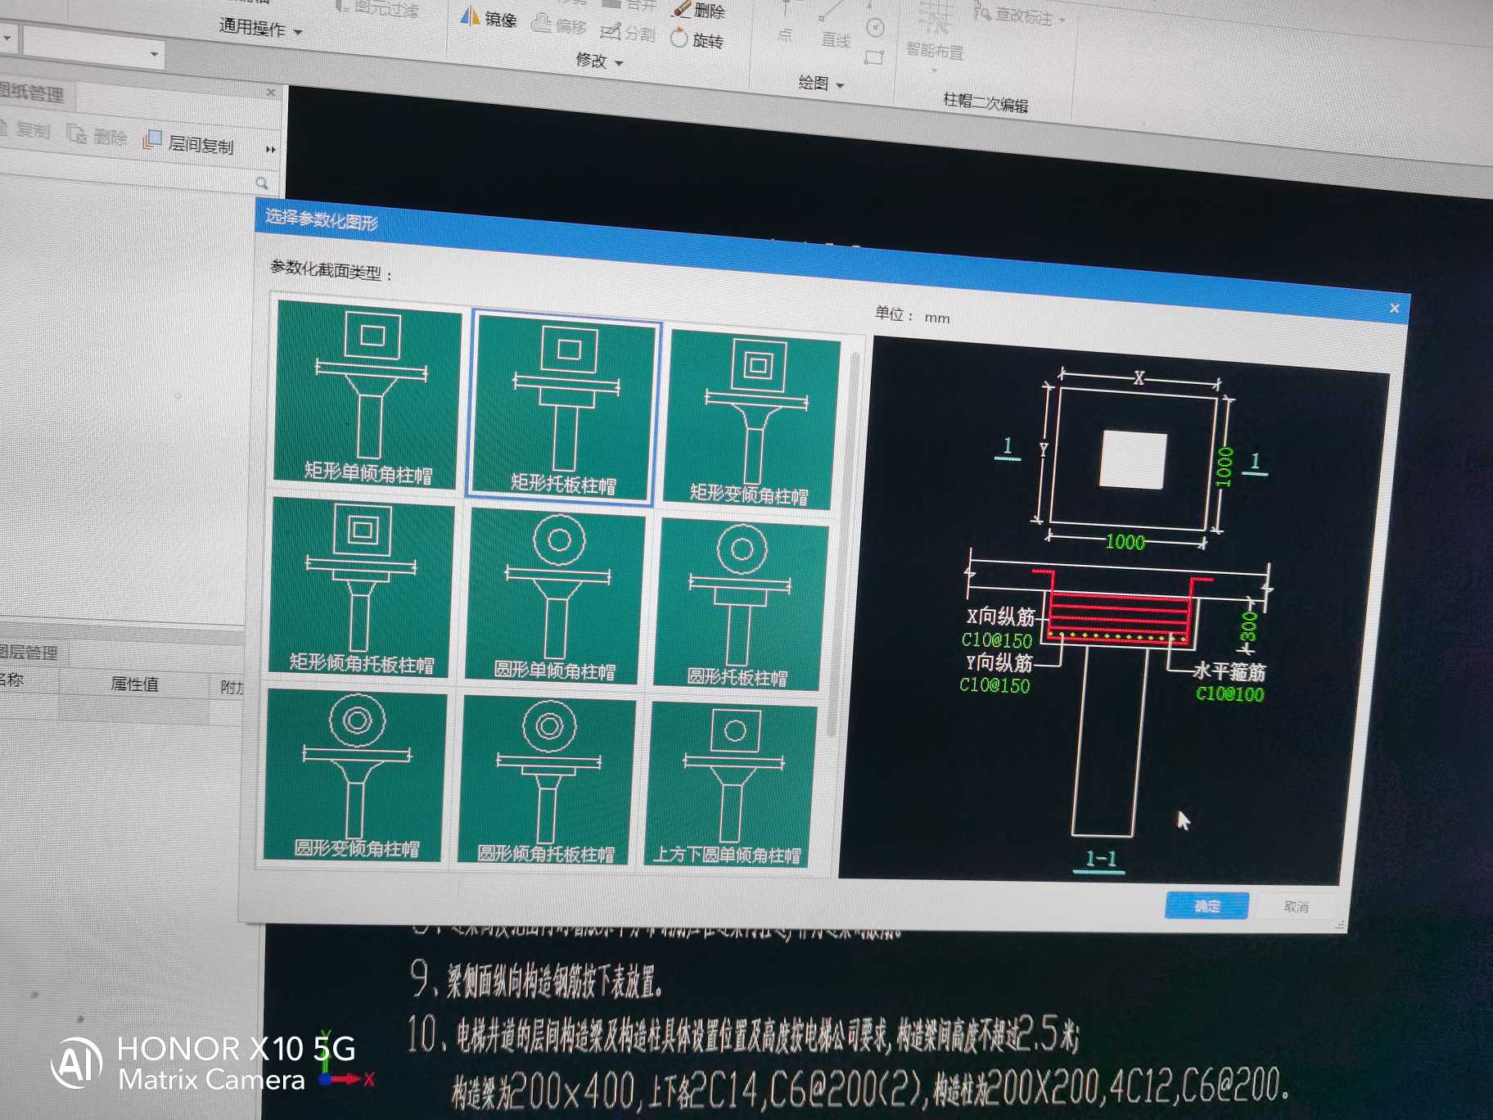Viewport: 1493px width, 1120px height.
Task: Click the 查改标注 tool
Action: [1015, 16]
